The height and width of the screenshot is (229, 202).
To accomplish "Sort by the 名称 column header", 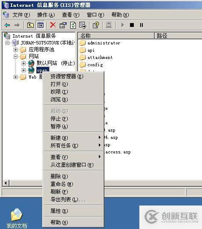I will tap(116, 35).
